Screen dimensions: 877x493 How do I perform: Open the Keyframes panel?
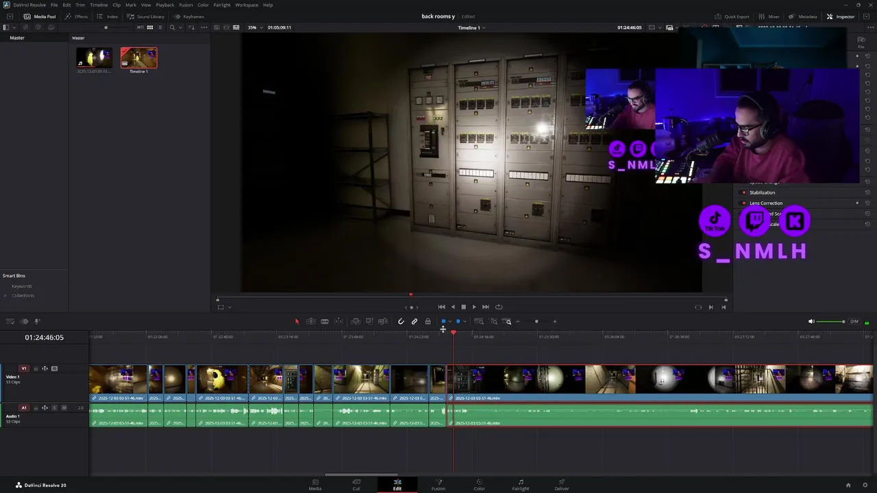[188, 16]
